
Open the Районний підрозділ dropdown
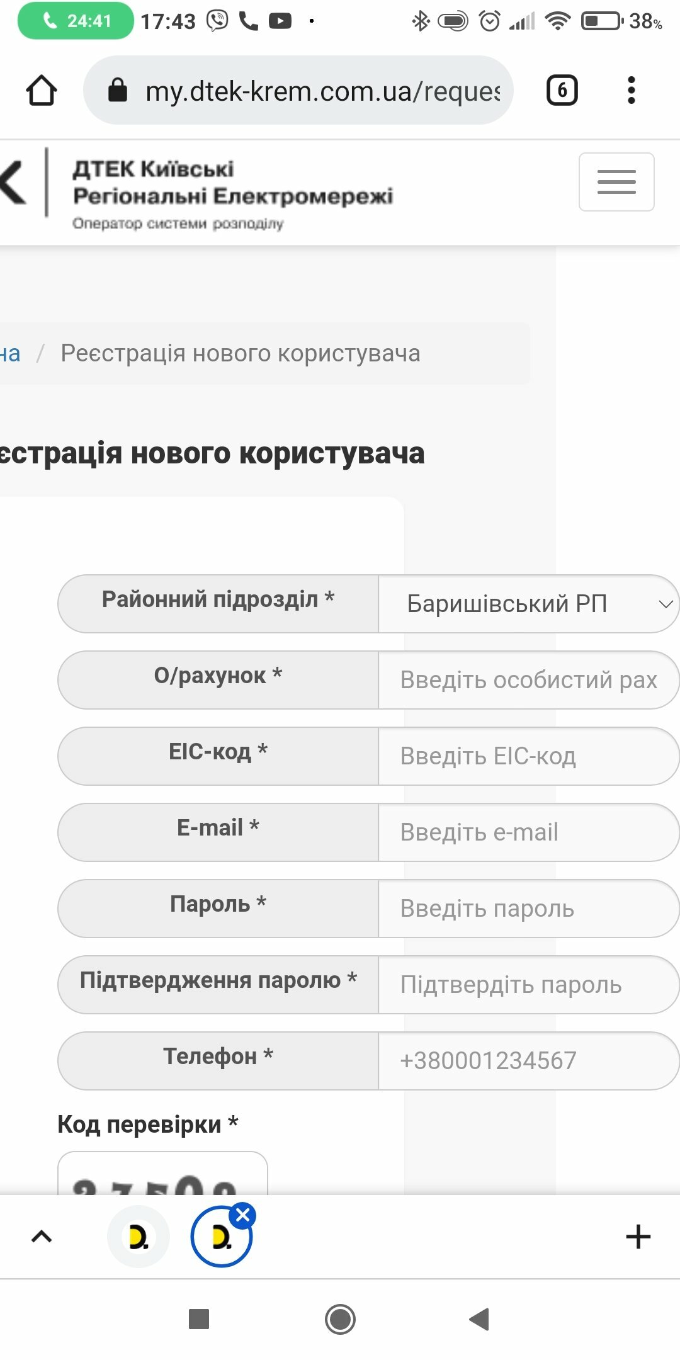click(x=529, y=604)
